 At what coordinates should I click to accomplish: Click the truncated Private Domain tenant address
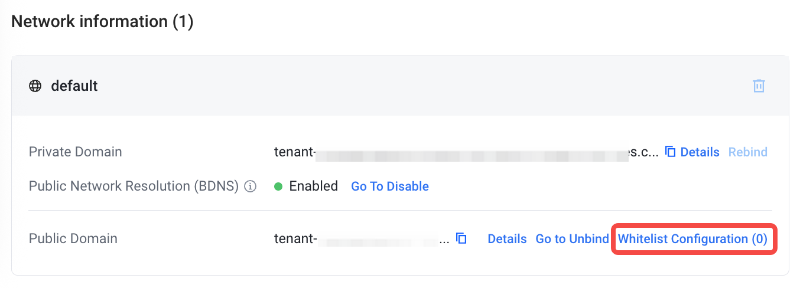[x=466, y=152]
